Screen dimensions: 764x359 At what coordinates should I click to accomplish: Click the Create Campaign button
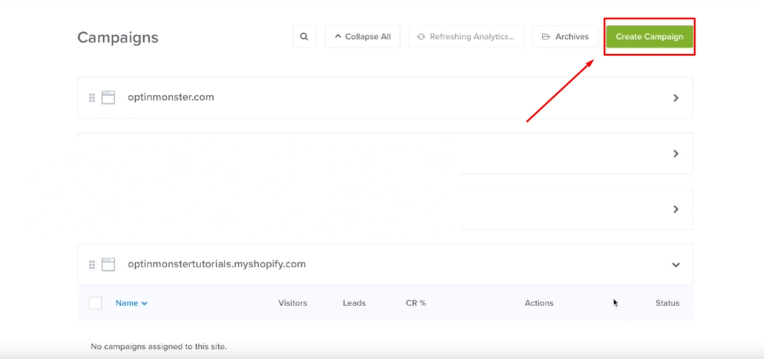(649, 37)
